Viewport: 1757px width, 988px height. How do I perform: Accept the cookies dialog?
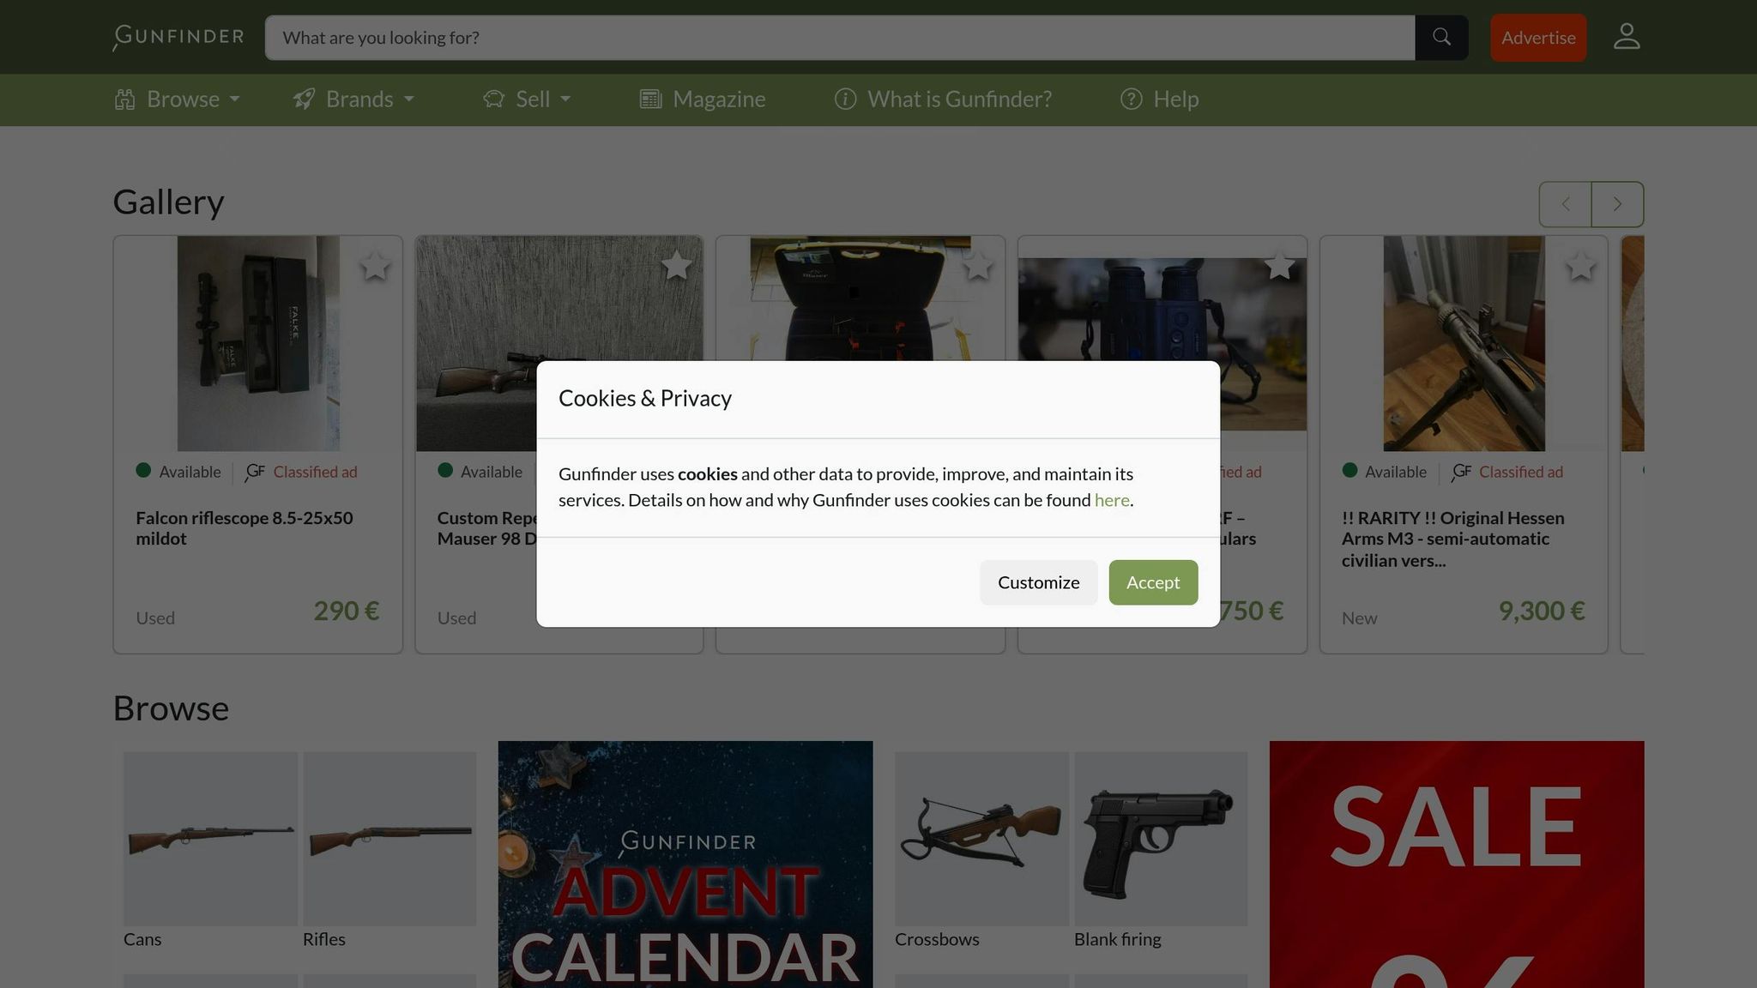click(x=1152, y=582)
